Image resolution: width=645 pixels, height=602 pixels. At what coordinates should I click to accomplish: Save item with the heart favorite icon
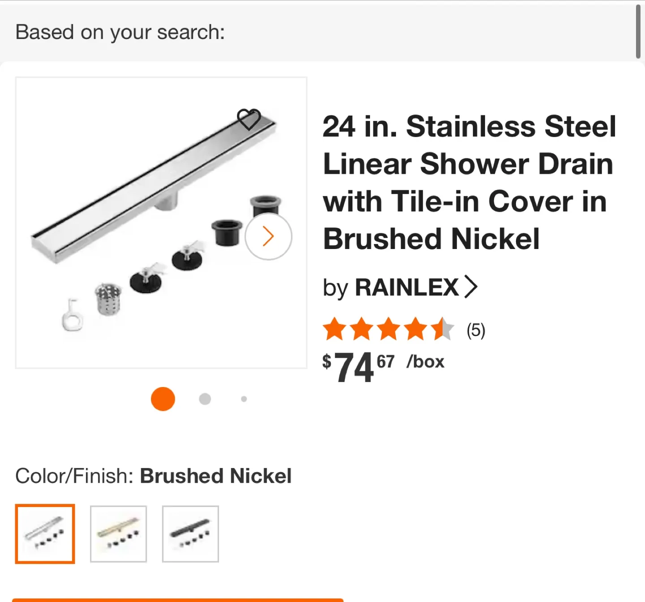249,119
